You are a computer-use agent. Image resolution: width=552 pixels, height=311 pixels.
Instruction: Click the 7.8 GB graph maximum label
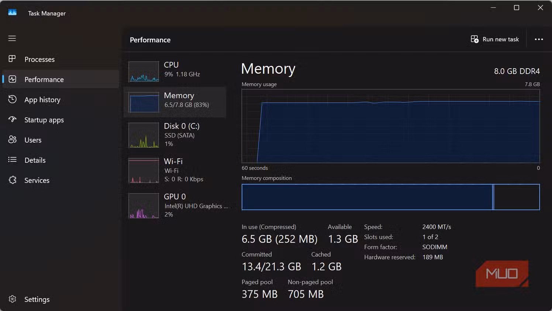[532, 84]
